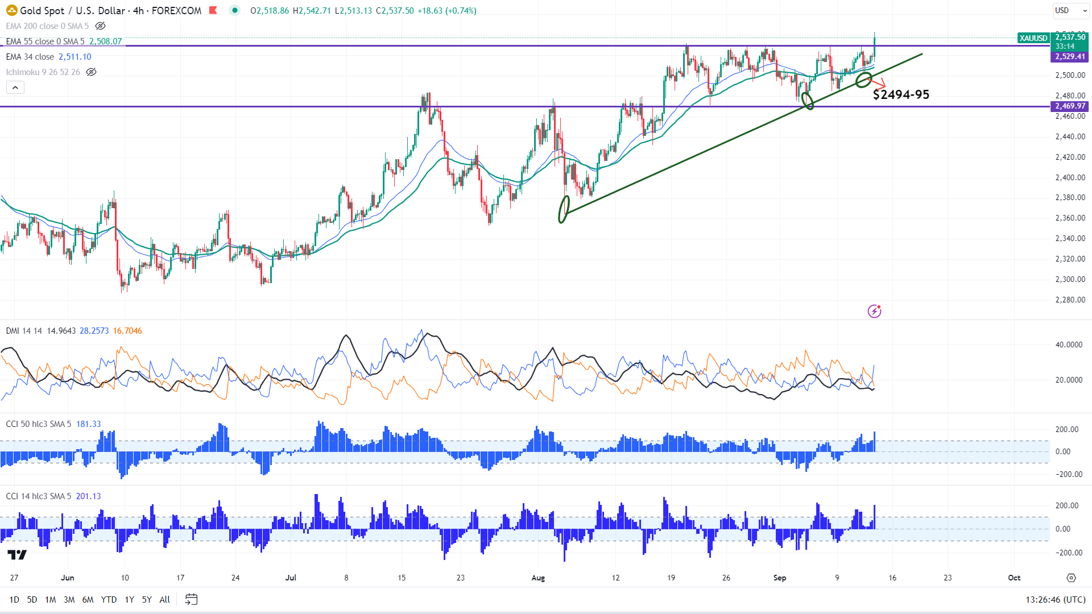Open chart settings gear icon
Image resolution: width=1092 pixels, height=614 pixels.
pyautogui.click(x=1071, y=578)
